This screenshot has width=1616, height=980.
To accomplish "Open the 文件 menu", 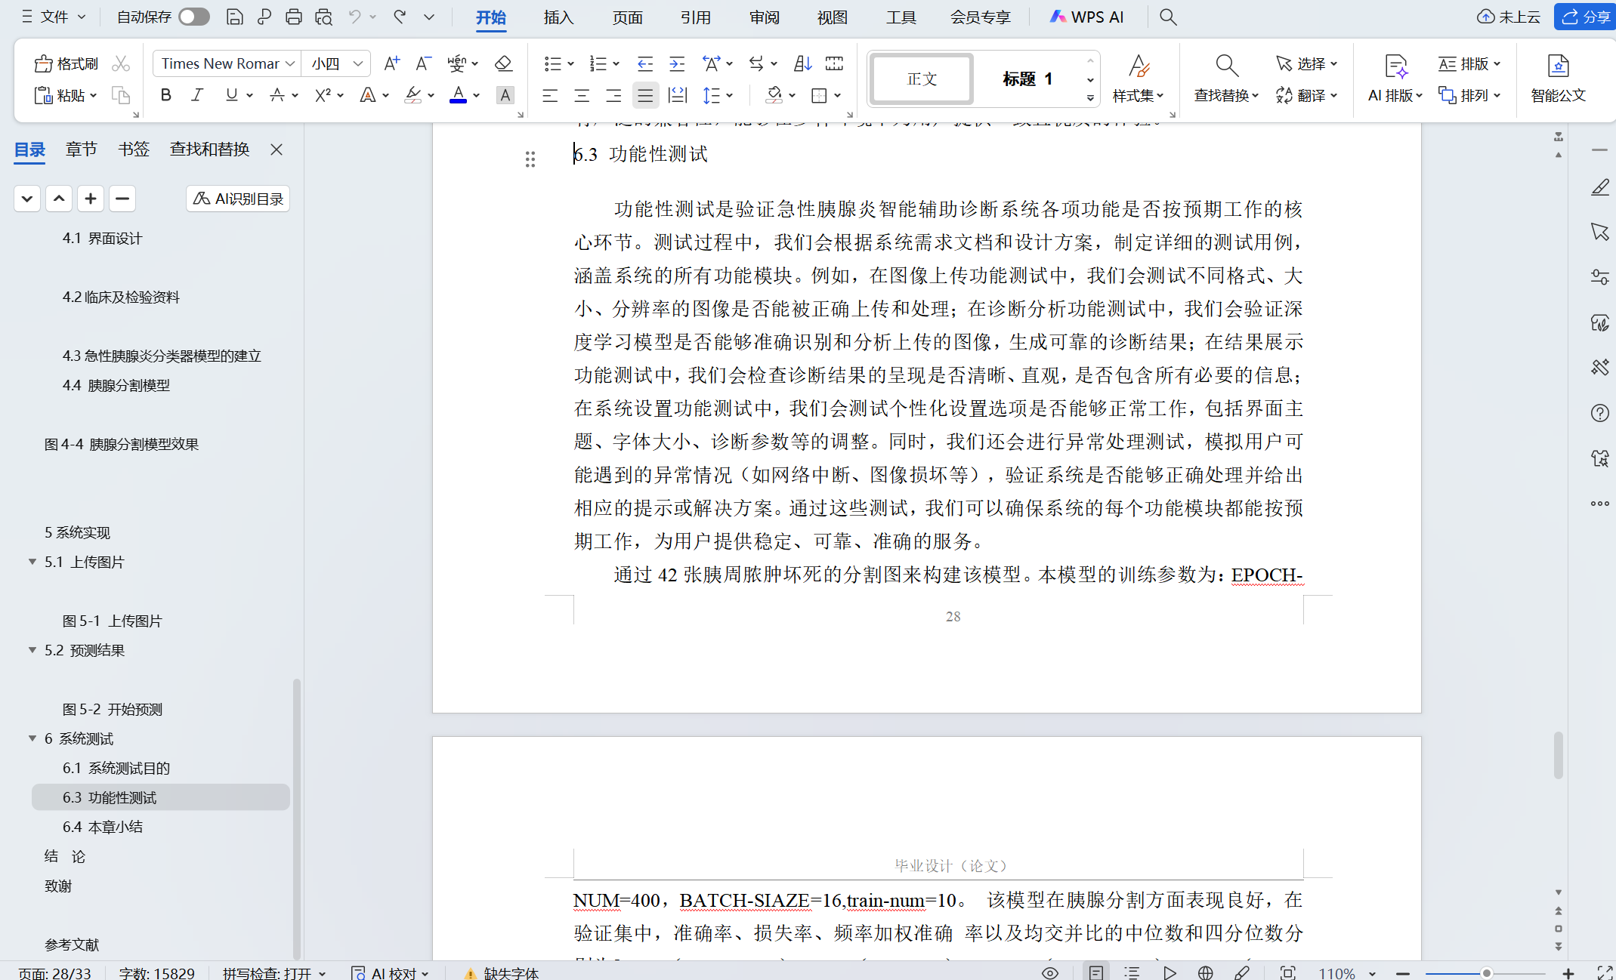I will (x=53, y=17).
